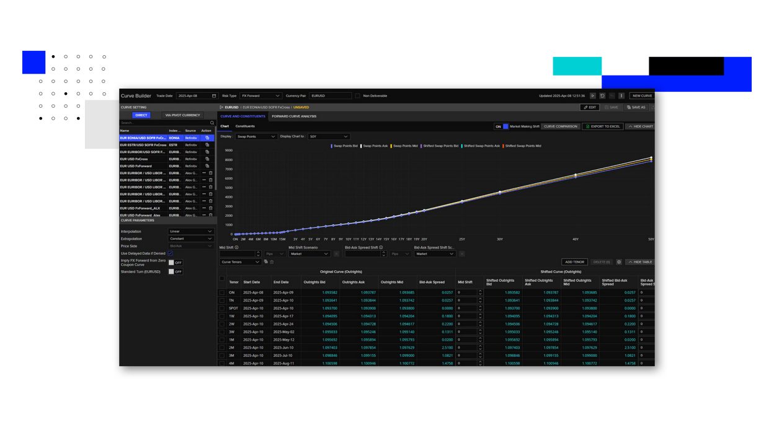Screen dimensions: 774x435
Task: Open the Constituents tab
Action: pyautogui.click(x=245, y=126)
